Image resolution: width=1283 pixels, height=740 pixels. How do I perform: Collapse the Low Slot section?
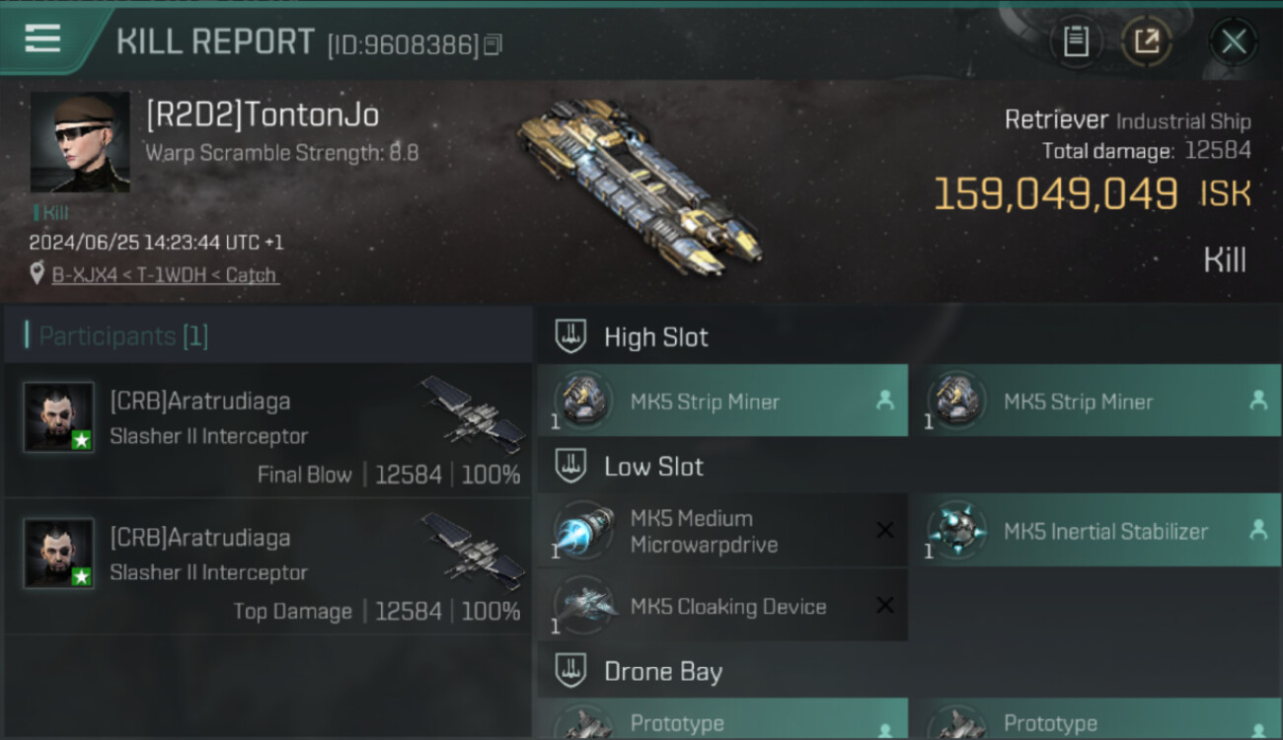[x=570, y=466]
